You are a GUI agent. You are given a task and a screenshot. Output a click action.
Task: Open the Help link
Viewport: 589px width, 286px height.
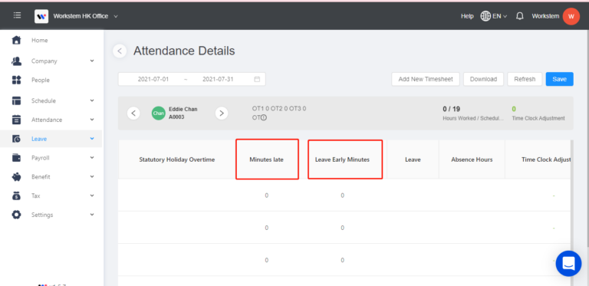point(467,16)
